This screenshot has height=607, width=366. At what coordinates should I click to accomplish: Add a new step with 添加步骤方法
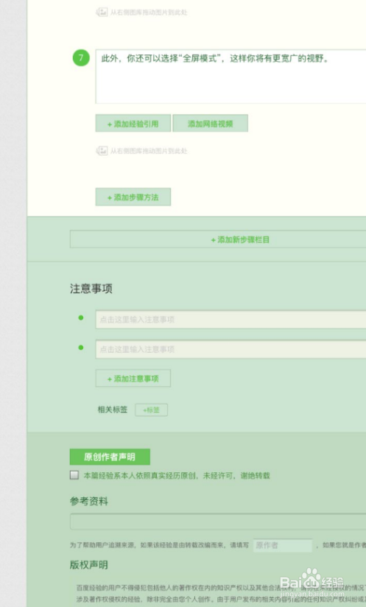pos(133,197)
